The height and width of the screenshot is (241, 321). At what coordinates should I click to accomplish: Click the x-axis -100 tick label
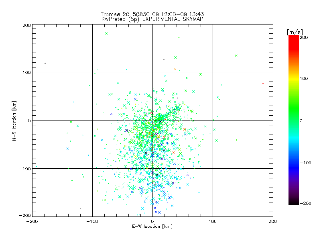coord(92,221)
